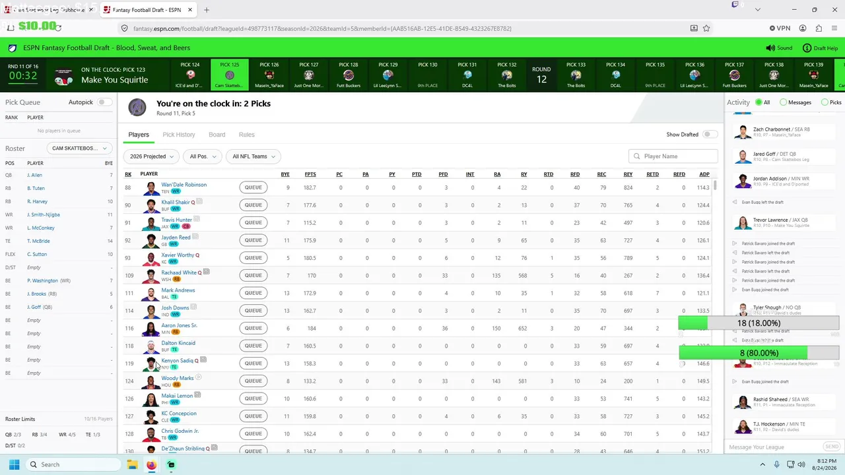Queue Wan'Dale Robinson
The height and width of the screenshot is (475, 845).
point(253,187)
